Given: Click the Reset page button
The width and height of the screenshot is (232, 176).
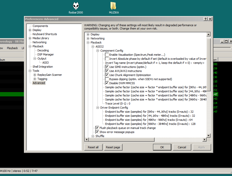Looking at the screenshot, I should pos(113,147).
